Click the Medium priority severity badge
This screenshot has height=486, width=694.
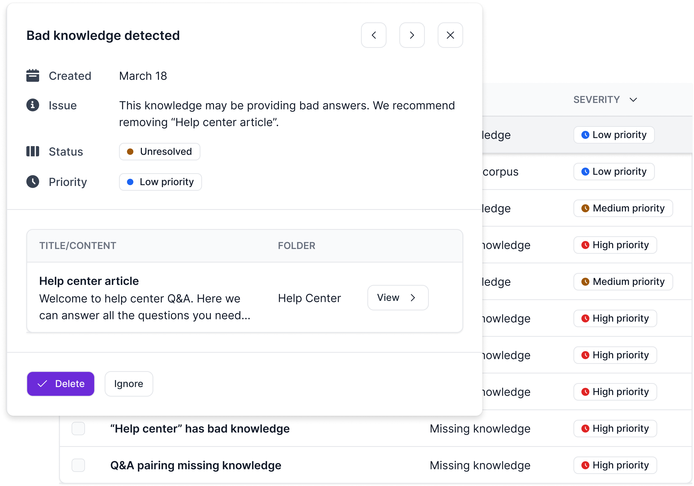[x=623, y=208]
